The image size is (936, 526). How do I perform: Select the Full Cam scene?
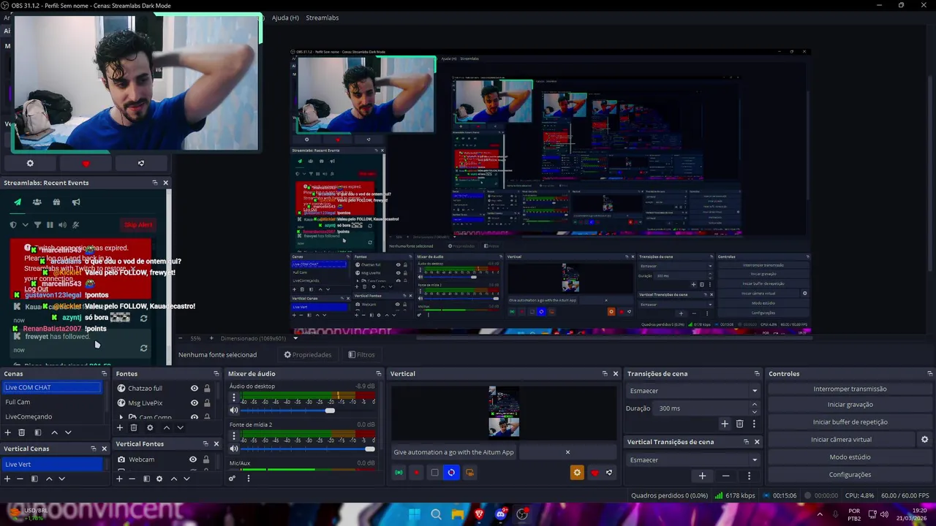pos(52,402)
